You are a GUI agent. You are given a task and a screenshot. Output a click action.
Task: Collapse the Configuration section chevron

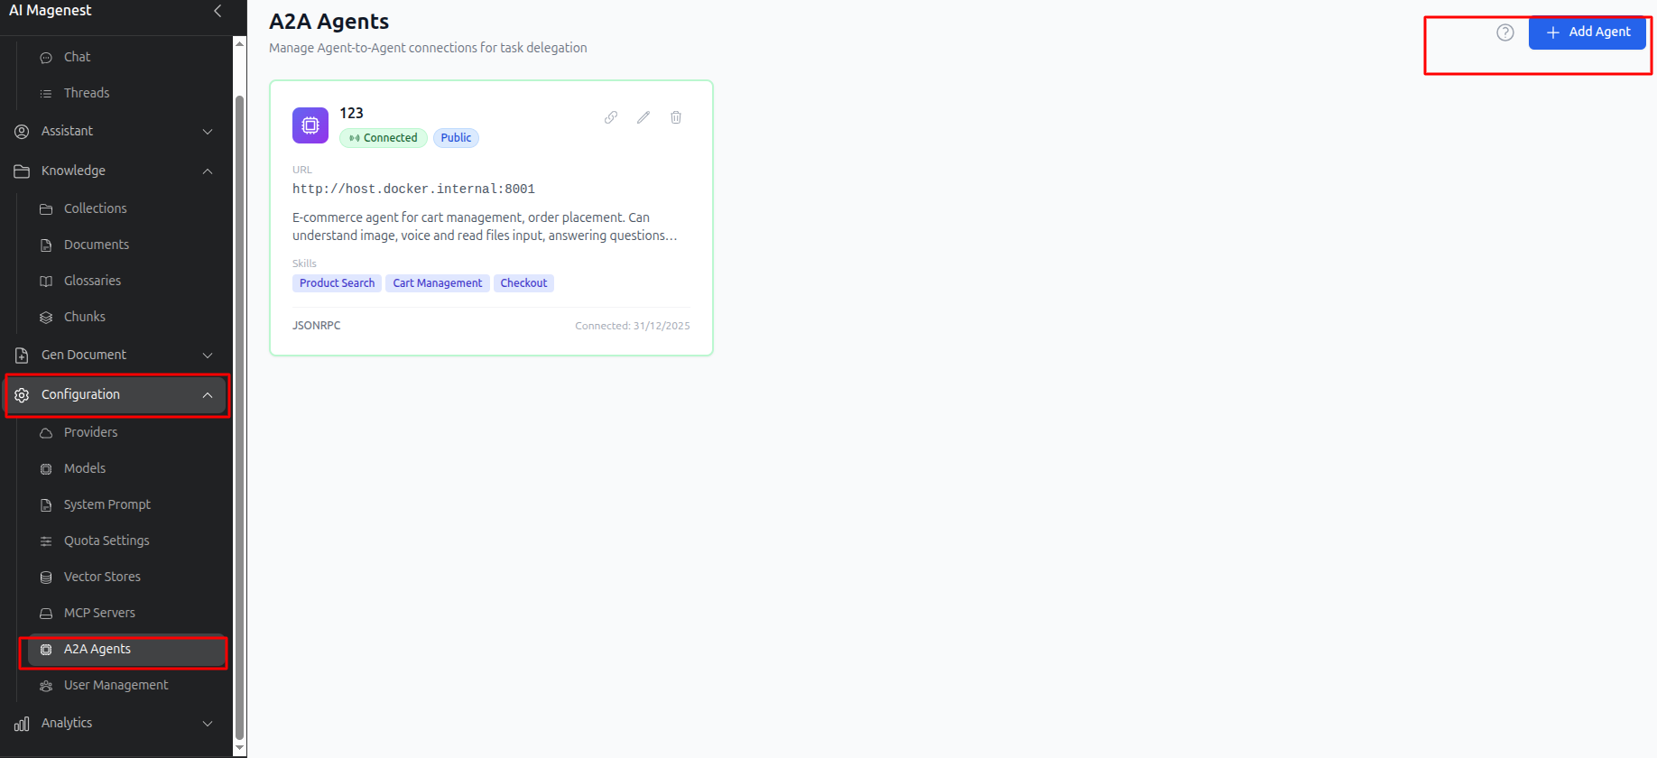pos(208,395)
